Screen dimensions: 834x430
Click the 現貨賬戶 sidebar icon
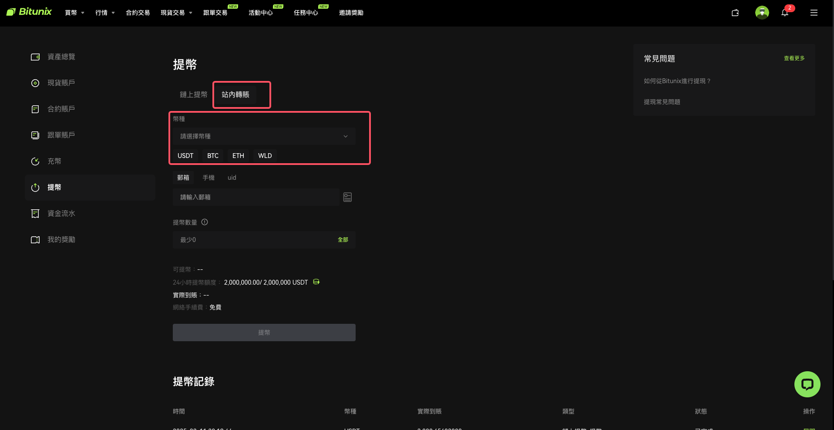(x=35, y=83)
